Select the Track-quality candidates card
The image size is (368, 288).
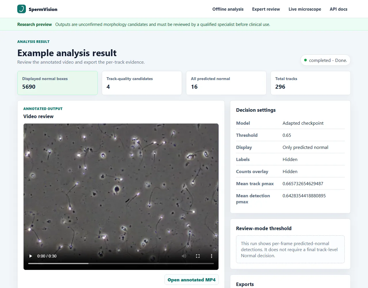coord(142,83)
